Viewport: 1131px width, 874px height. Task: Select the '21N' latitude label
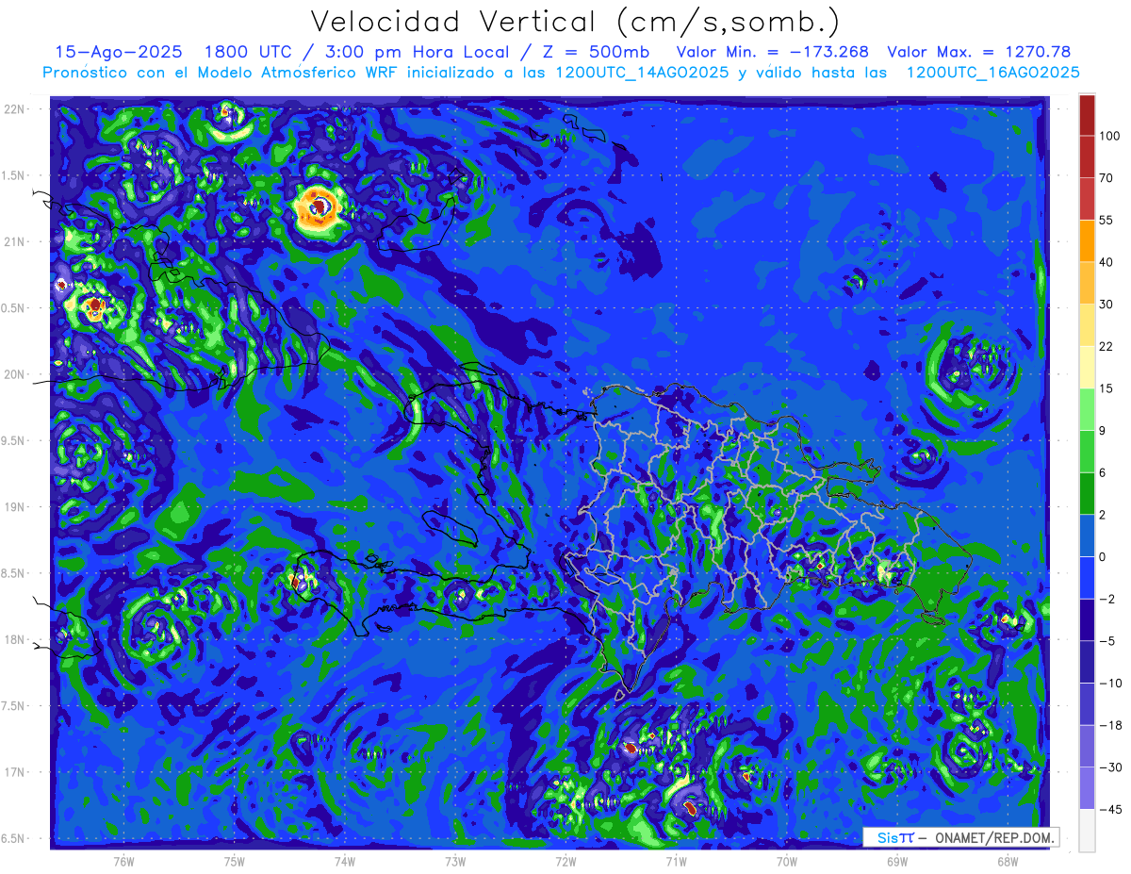click(15, 242)
